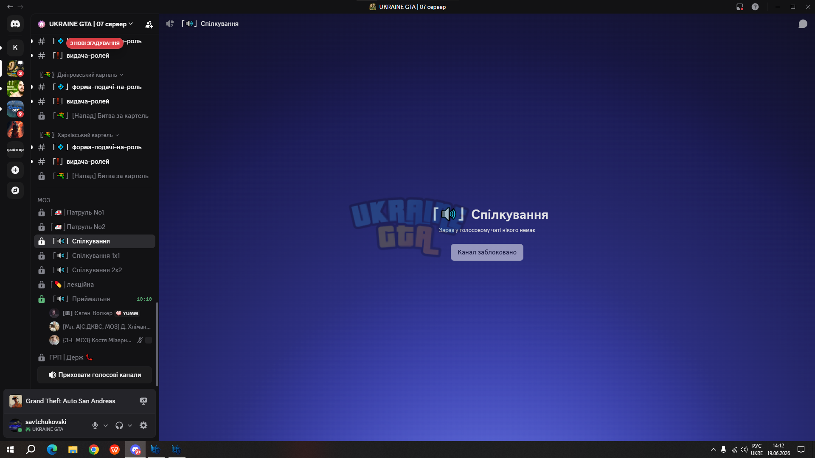
Task: Open Костя Мізерн... user in voice list
Action: (x=101, y=340)
